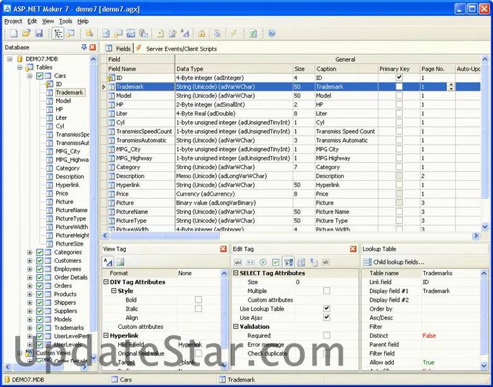Click the database synchronize cylinder toolbar icon
493x387 pixels.
89,33
